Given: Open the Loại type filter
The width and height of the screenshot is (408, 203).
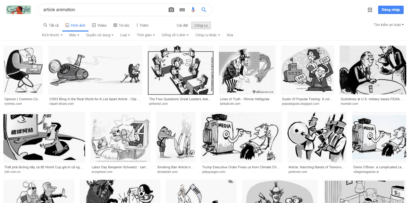Looking at the screenshot, I should pos(125,35).
